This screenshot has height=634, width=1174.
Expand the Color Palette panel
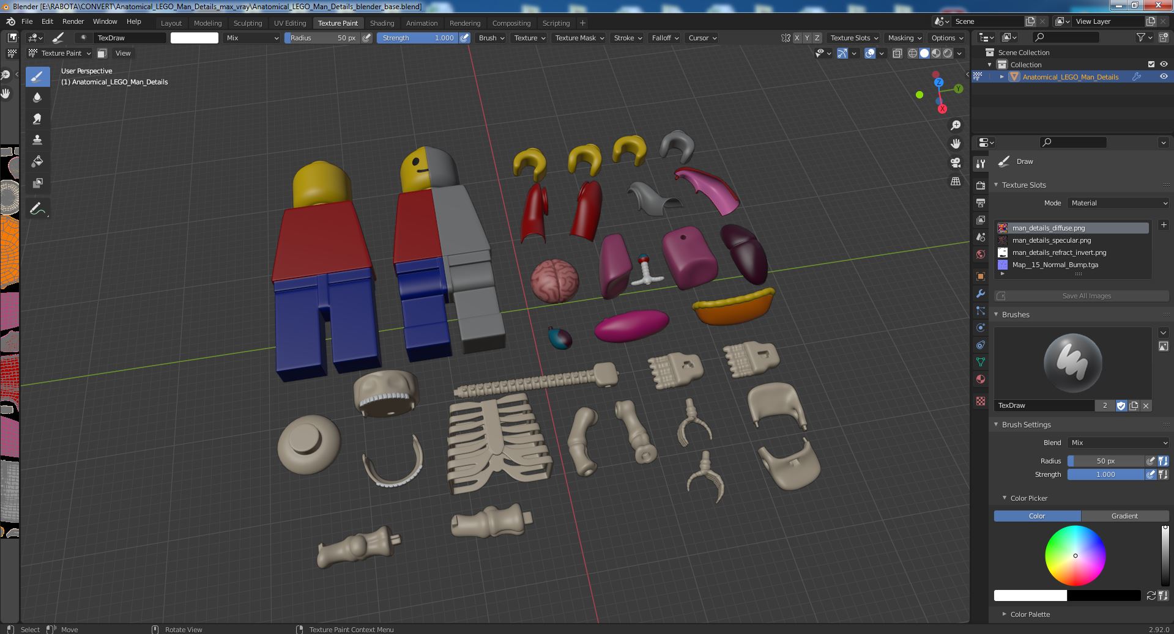(1028, 614)
